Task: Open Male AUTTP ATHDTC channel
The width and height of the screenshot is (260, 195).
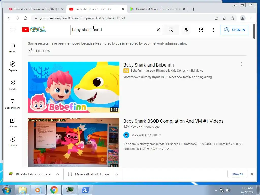Action: click(146, 135)
